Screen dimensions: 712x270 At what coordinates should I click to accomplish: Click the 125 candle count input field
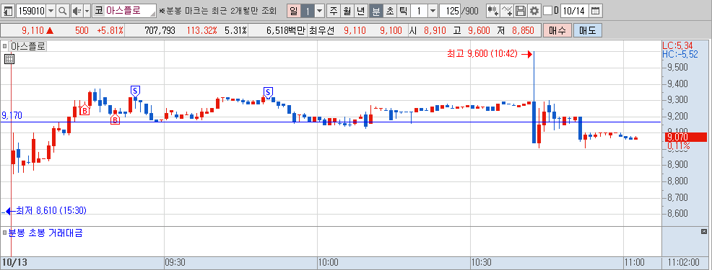click(450, 10)
